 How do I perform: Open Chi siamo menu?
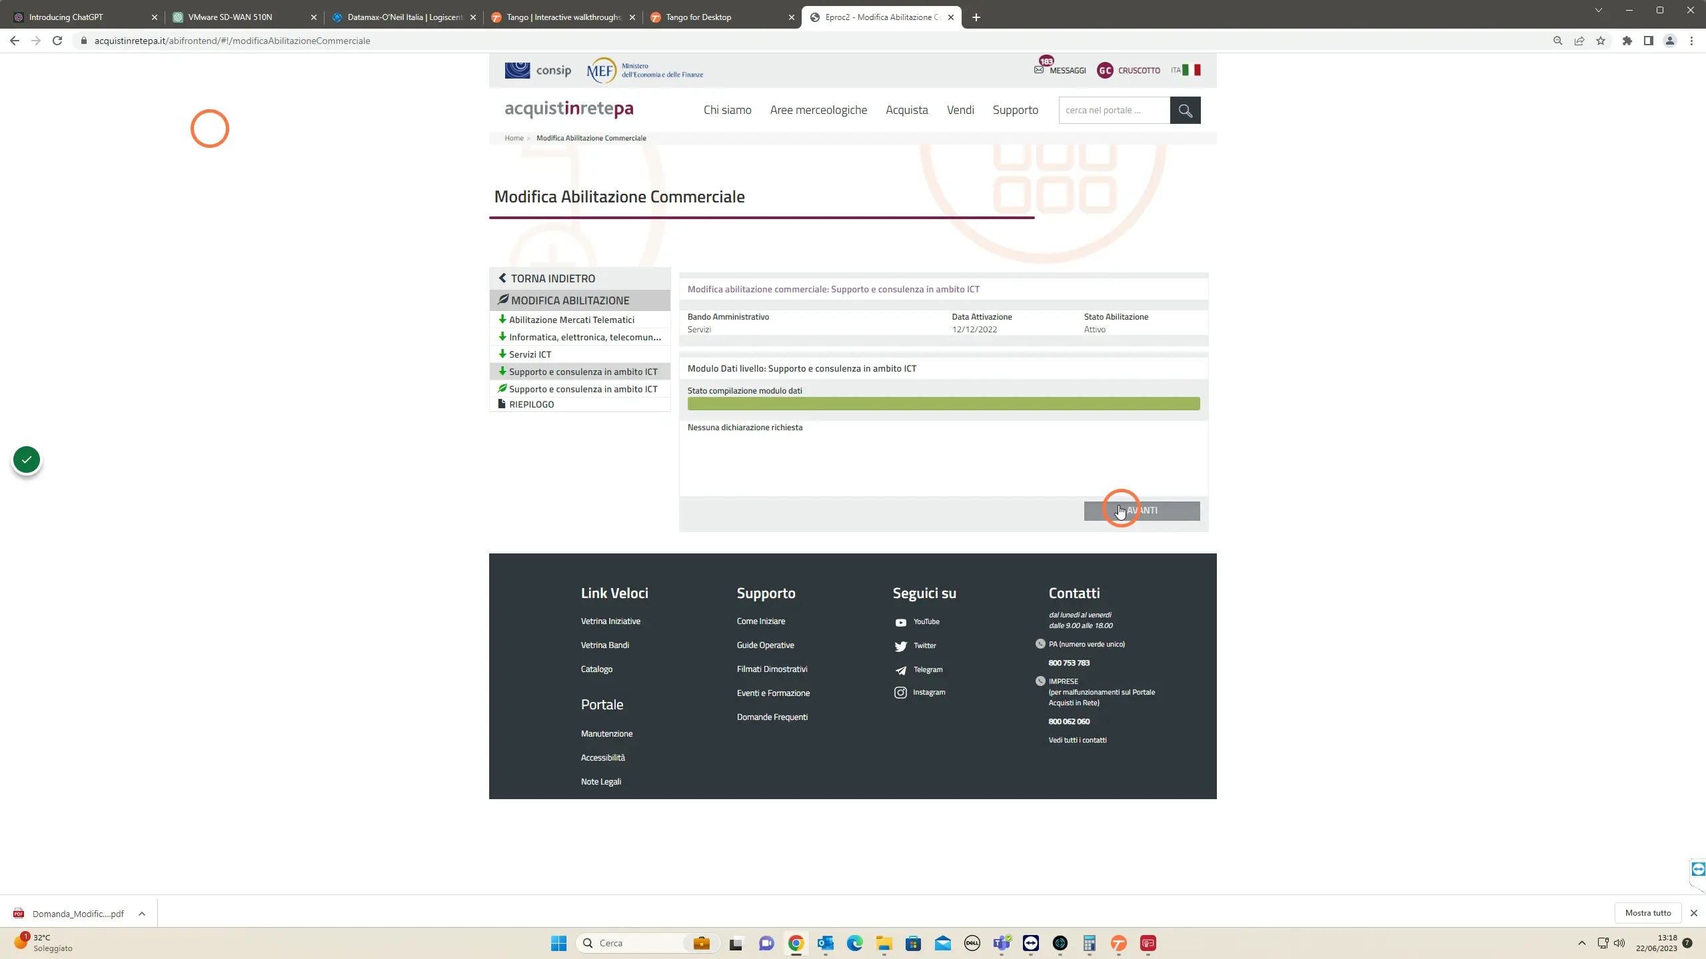click(727, 110)
